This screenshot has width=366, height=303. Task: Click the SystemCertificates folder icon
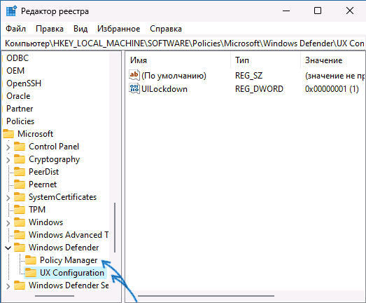click(x=20, y=197)
